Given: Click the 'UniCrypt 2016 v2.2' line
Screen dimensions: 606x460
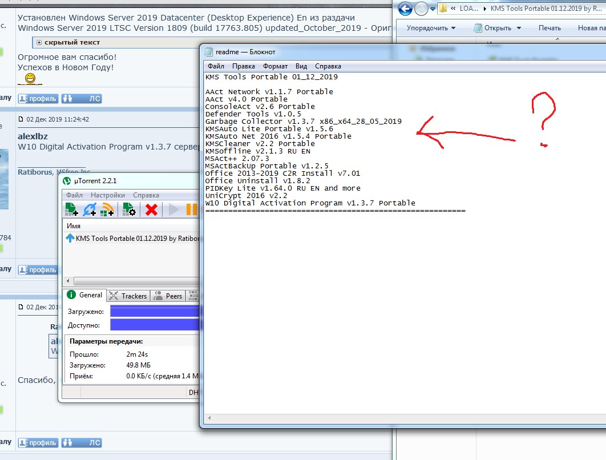Looking at the screenshot, I should (x=246, y=196).
